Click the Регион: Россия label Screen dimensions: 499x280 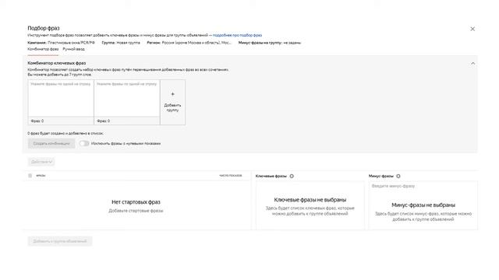point(189,43)
